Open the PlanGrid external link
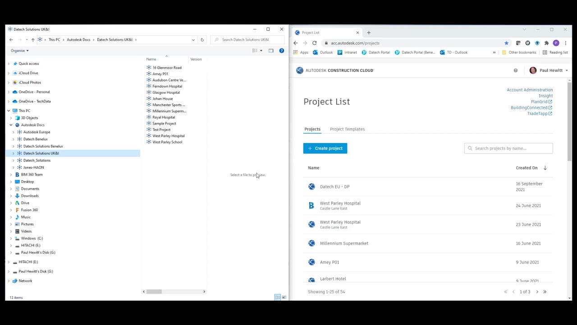 [x=541, y=102]
